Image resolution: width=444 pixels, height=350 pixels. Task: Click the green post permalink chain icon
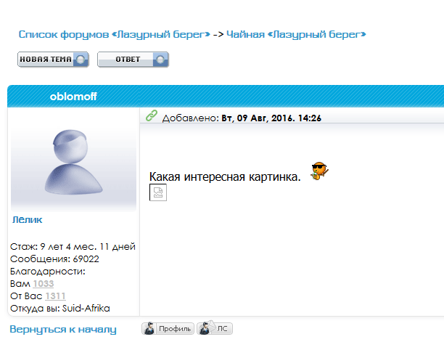pos(152,115)
